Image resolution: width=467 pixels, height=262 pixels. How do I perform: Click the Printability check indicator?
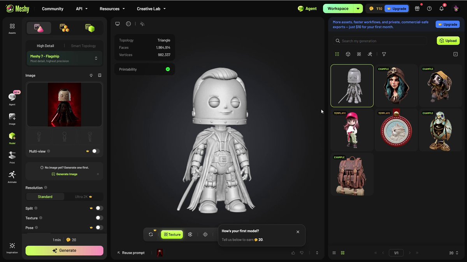point(168,69)
